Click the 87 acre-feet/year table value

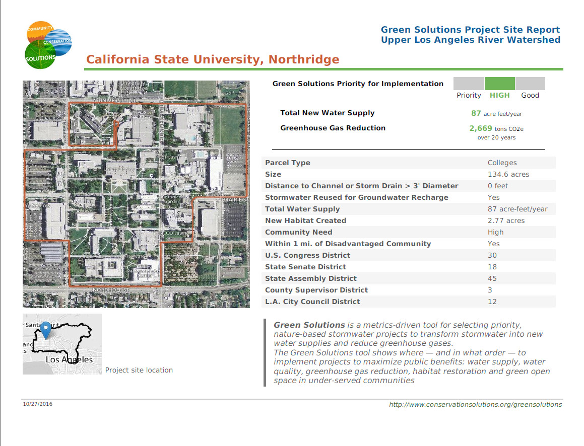pos(517,209)
